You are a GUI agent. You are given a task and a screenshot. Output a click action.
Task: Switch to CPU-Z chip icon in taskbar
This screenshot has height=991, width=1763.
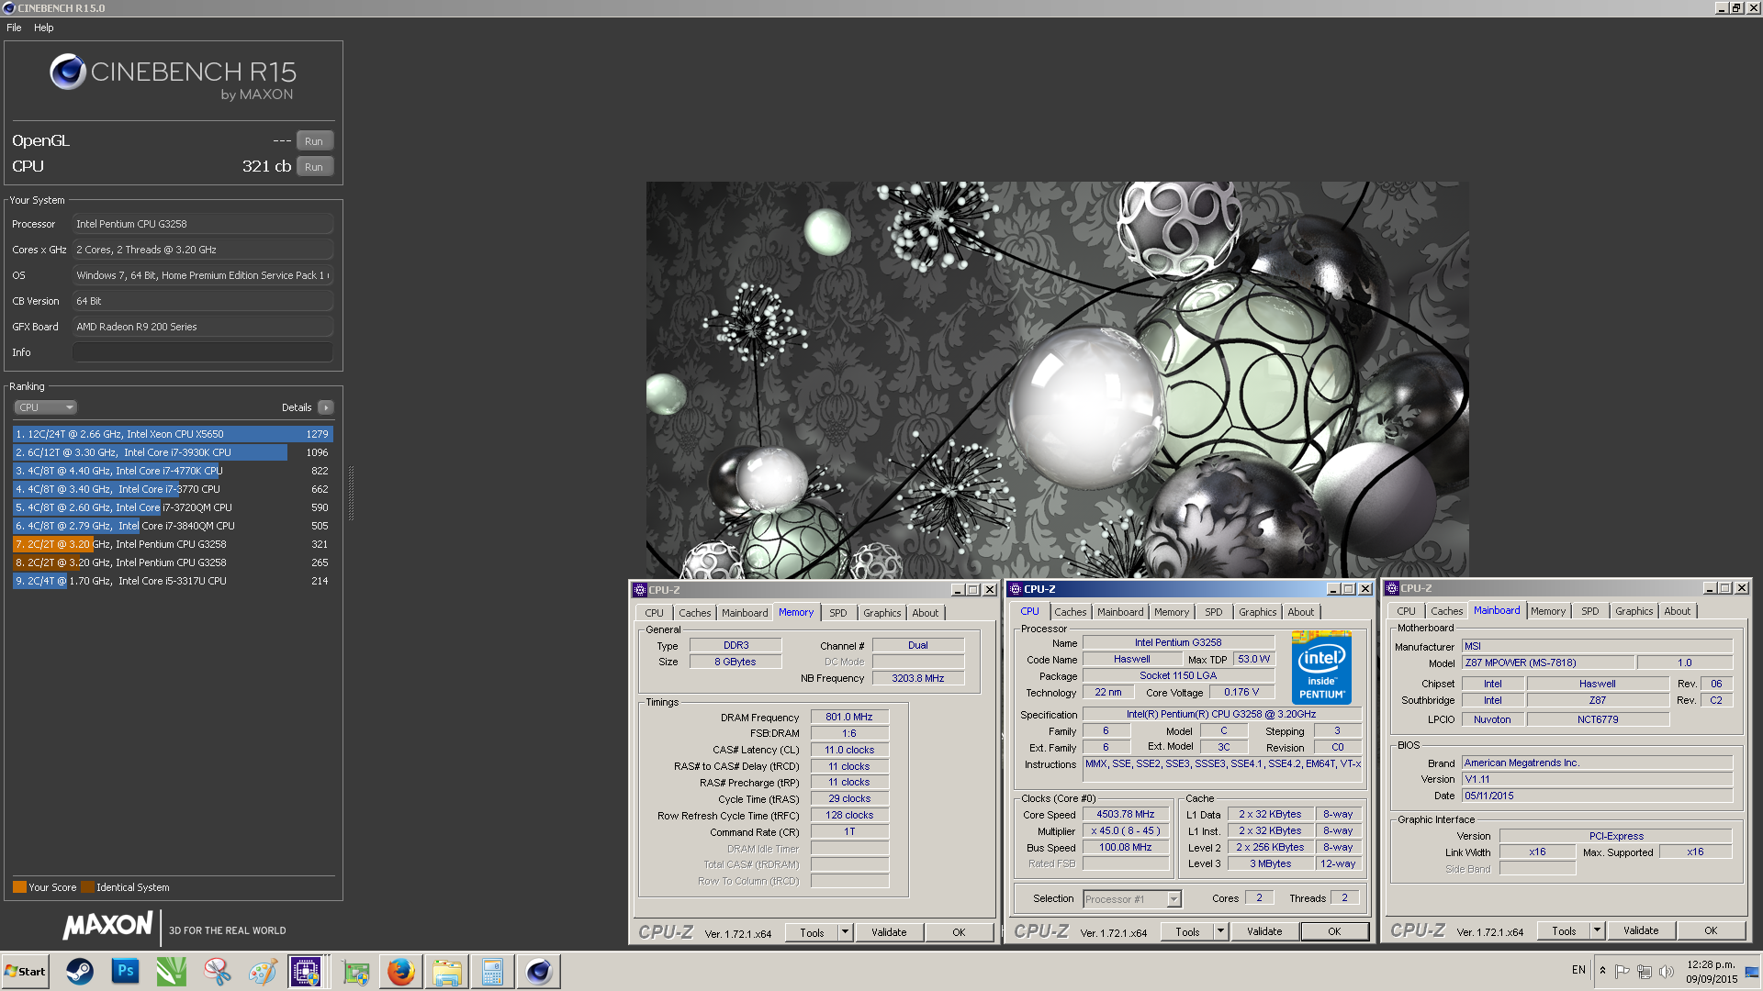[x=306, y=971]
